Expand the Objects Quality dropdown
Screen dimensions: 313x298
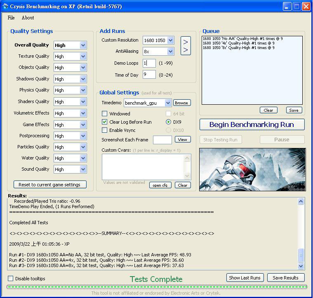point(83,68)
